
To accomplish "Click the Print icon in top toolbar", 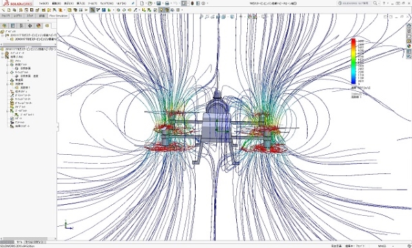I will click(167, 3).
